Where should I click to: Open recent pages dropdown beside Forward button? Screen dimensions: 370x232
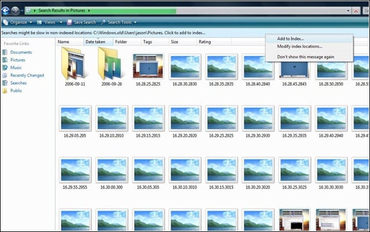pos(22,10)
